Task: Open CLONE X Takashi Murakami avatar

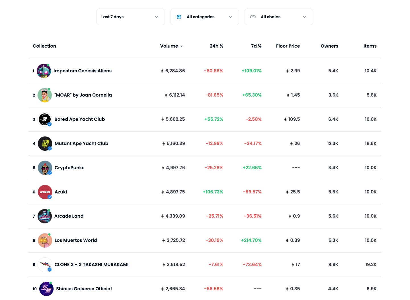Action: tap(45, 265)
